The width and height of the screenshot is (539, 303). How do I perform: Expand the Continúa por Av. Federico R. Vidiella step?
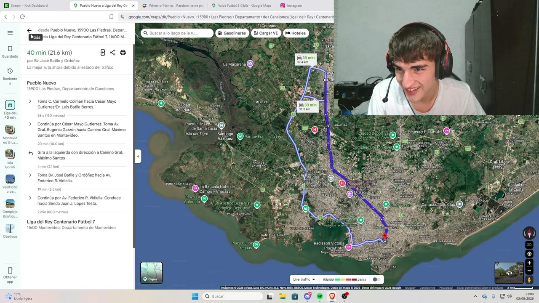click(x=30, y=198)
